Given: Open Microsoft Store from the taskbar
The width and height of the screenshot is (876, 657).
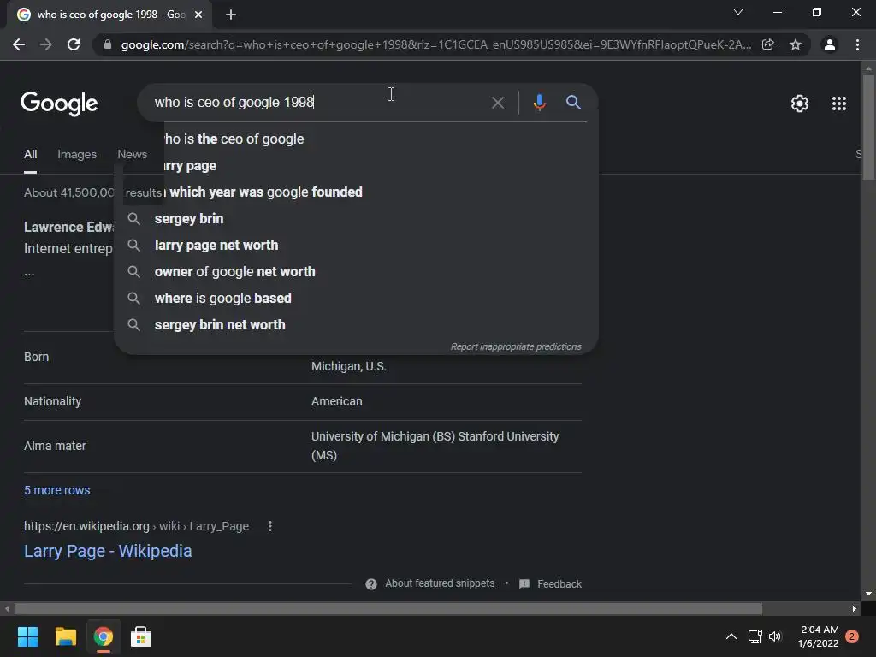Looking at the screenshot, I should tap(140, 636).
